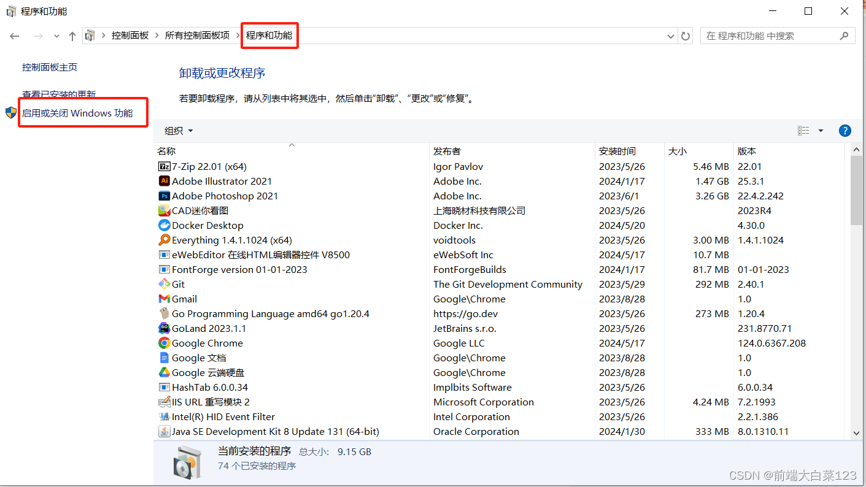866x487 pixels.
Task: Open the 控制面板主页 link
Action: tap(50, 67)
